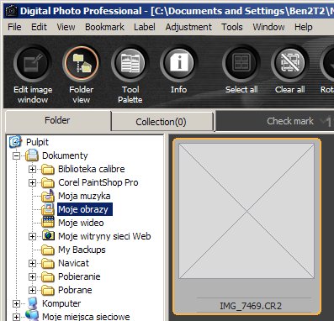Click the Biblioteka calibre folder icon
Image resolution: width=334 pixels, height=321 pixels.
coord(48,169)
